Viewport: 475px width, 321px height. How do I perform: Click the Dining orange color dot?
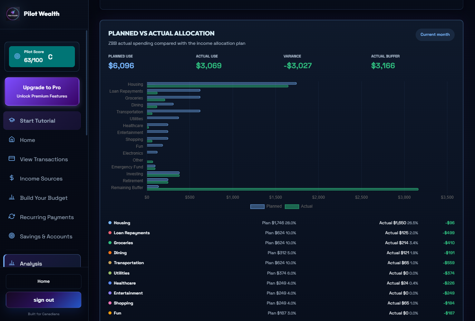(110, 253)
